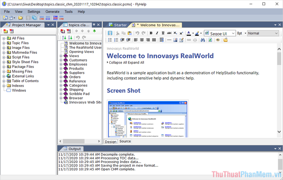The height and width of the screenshot is (180, 283).
Task: Click the green move-down arrow icon
Action: pyautogui.click(x=94, y=31)
